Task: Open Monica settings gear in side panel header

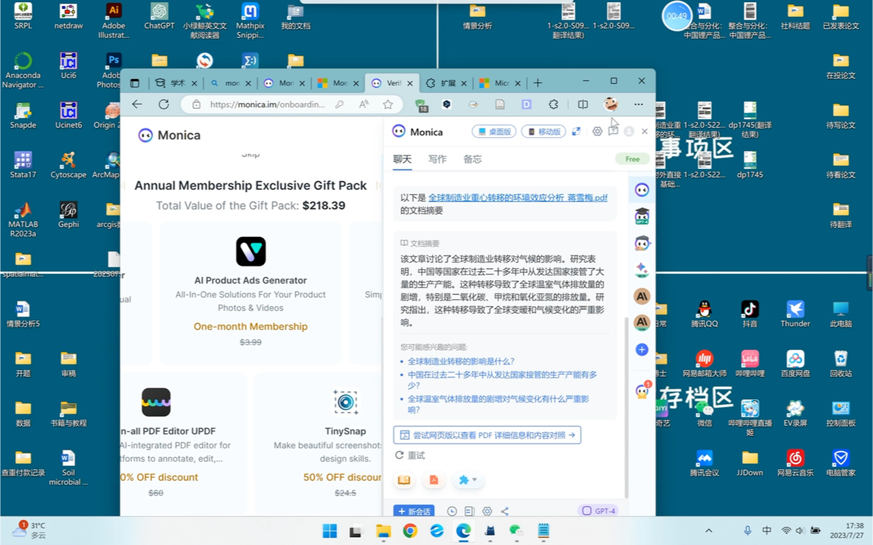Action: (x=597, y=131)
